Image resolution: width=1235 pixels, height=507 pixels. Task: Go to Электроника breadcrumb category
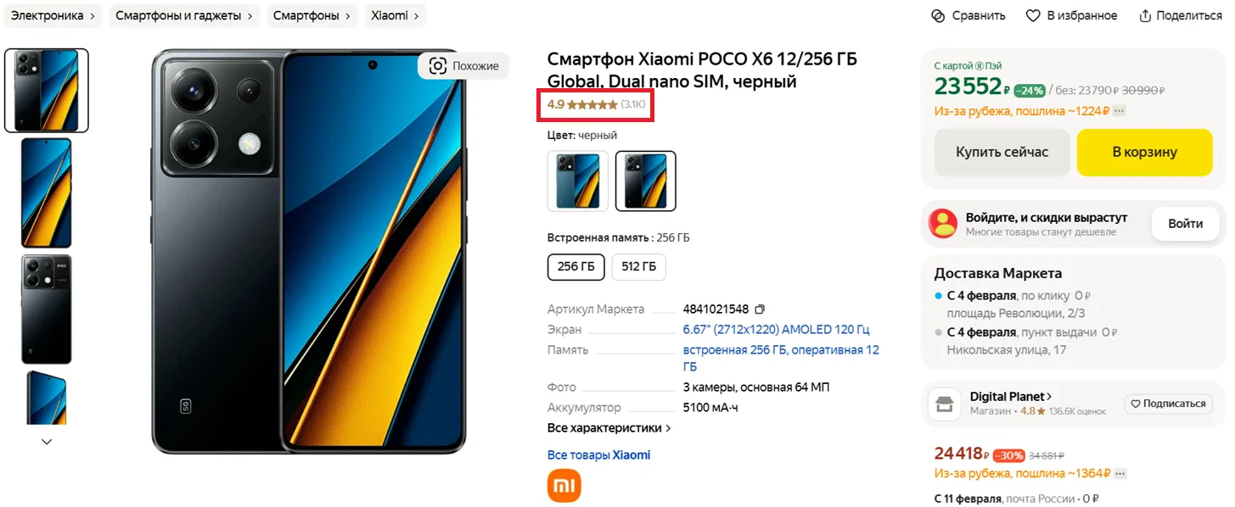tap(48, 16)
